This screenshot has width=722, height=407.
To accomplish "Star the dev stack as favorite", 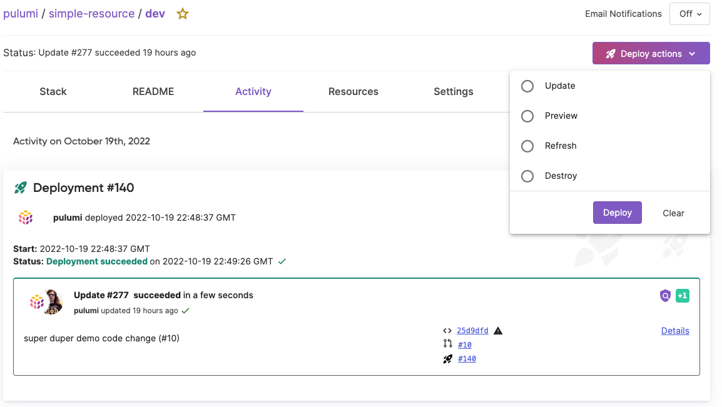I will pyautogui.click(x=182, y=14).
